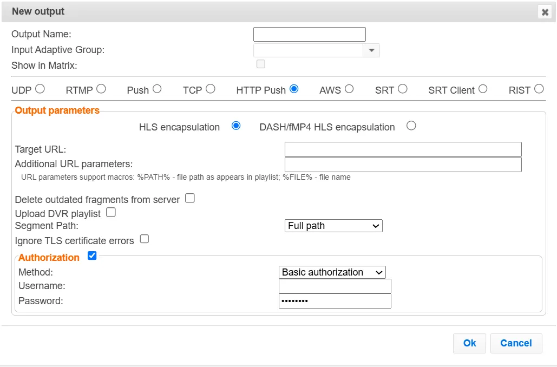Select the TCP output type
Image resolution: width=557 pixels, height=367 pixels.
click(210, 89)
